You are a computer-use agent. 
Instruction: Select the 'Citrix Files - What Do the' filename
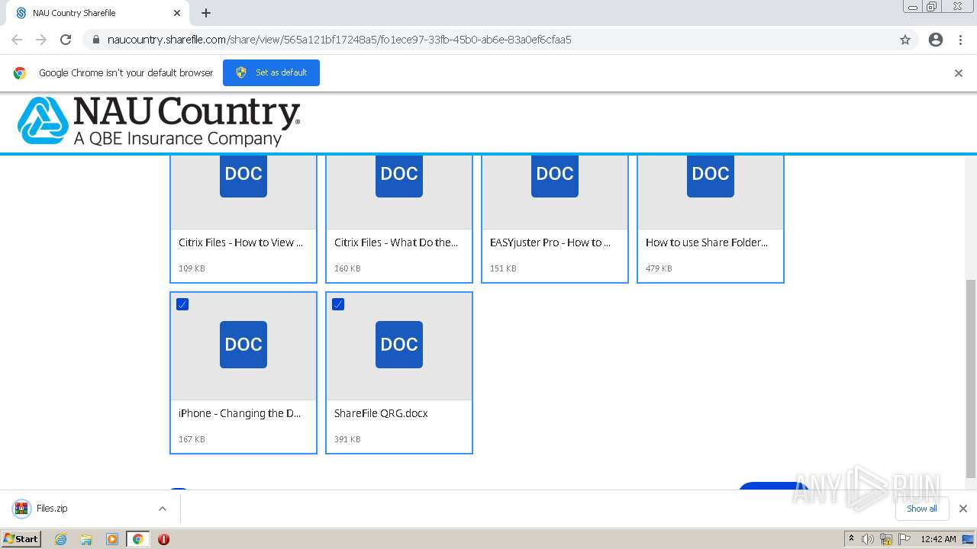[x=396, y=242]
